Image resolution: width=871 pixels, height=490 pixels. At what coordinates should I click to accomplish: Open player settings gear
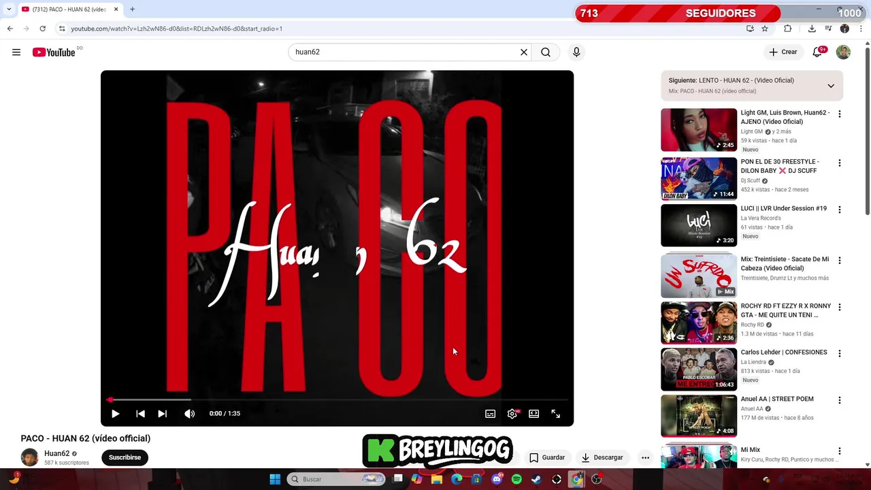pos(512,413)
